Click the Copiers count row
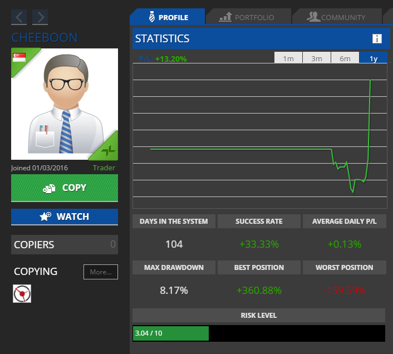393x354 pixels. (65, 244)
